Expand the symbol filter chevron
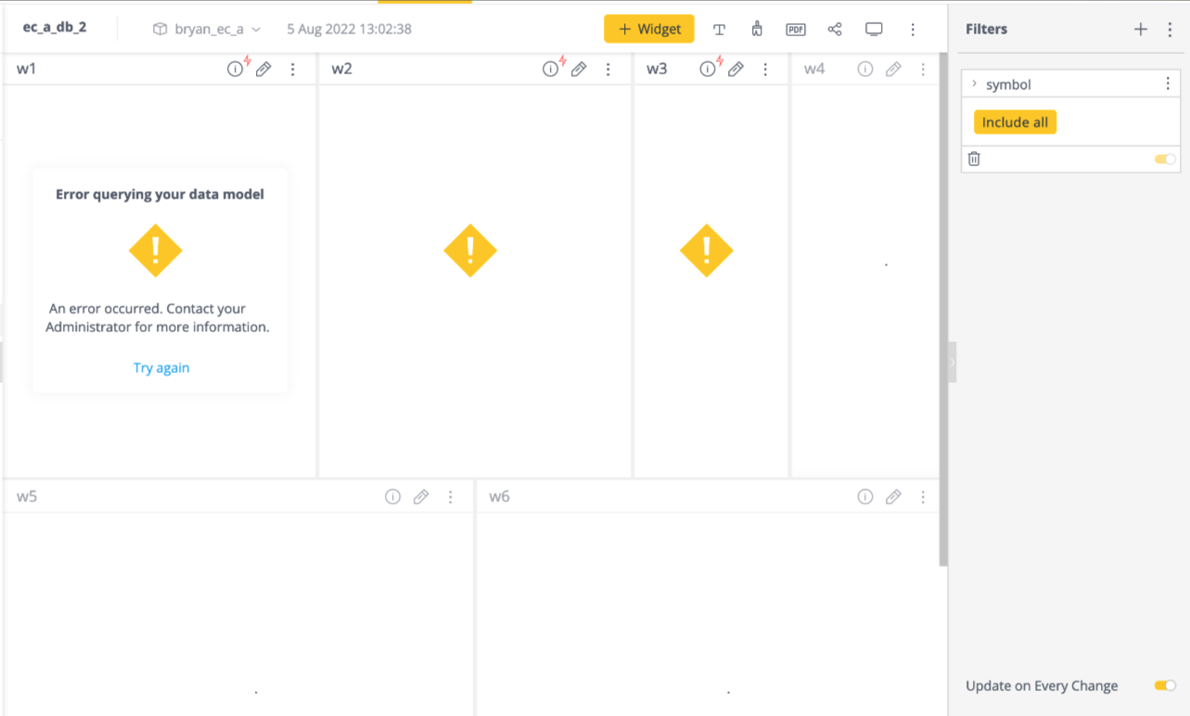Image resolution: width=1190 pixels, height=716 pixels. pos(974,84)
